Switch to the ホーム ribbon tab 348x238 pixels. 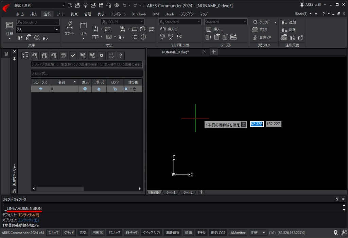tap(20, 14)
